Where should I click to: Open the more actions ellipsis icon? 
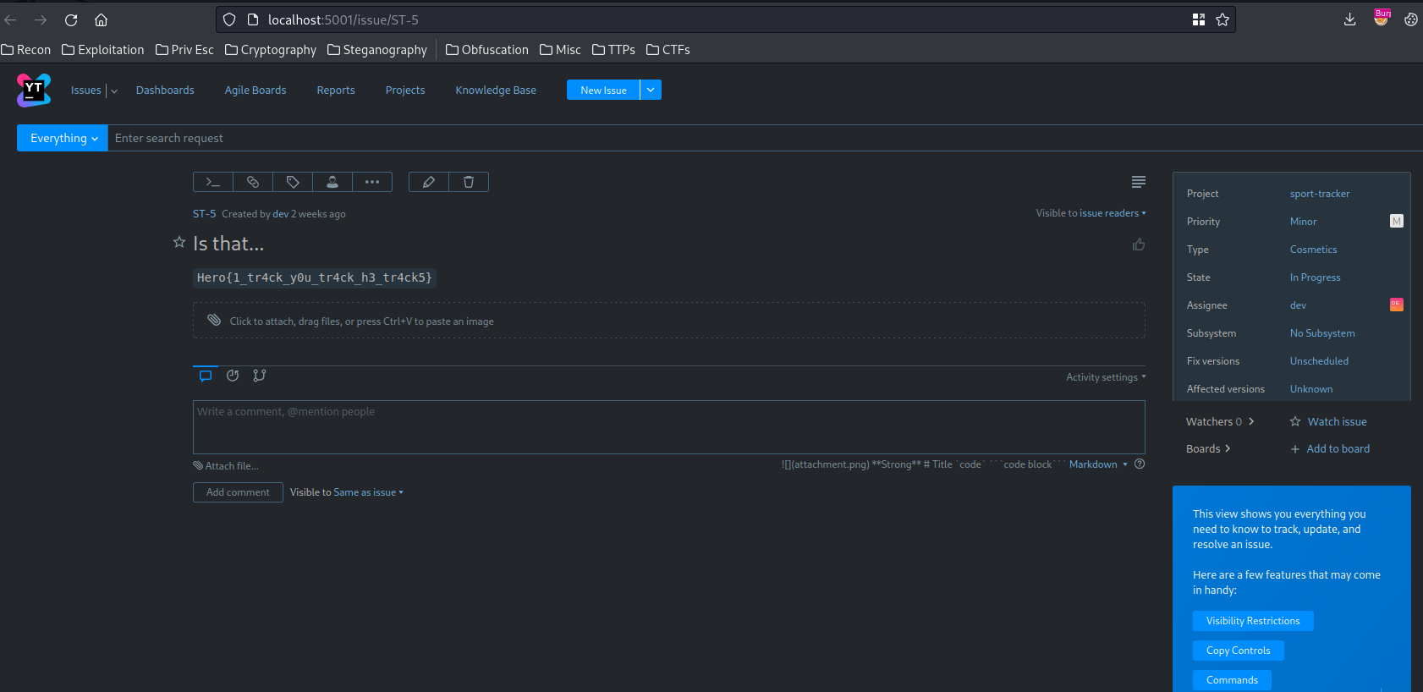click(372, 182)
